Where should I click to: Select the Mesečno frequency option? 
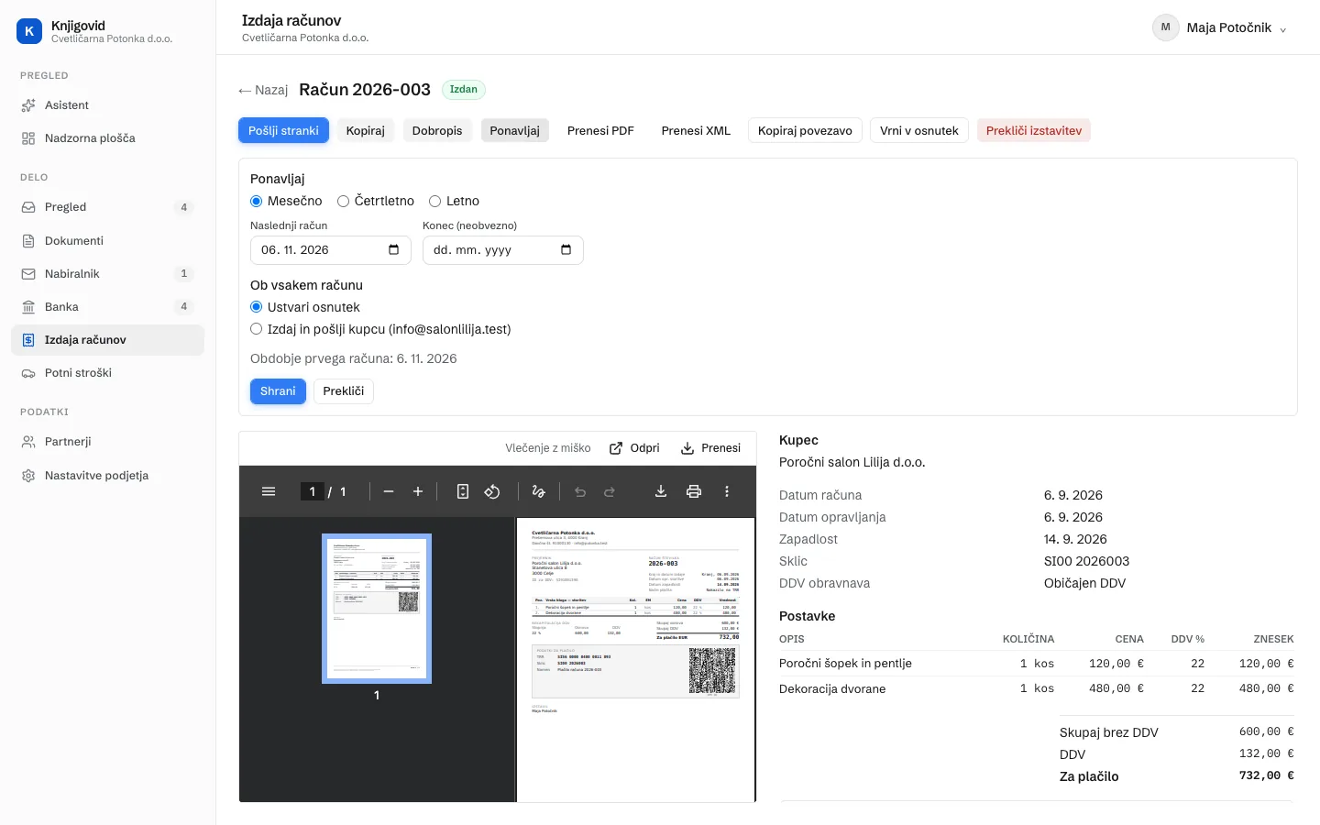tap(257, 201)
